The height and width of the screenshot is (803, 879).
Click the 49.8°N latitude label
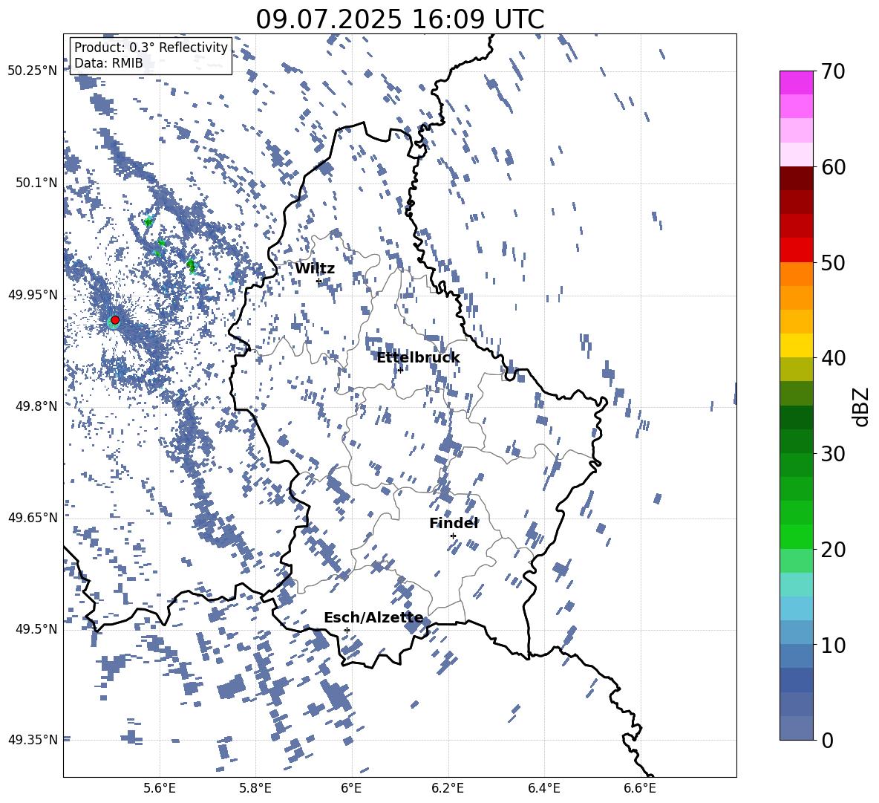pos(36,406)
